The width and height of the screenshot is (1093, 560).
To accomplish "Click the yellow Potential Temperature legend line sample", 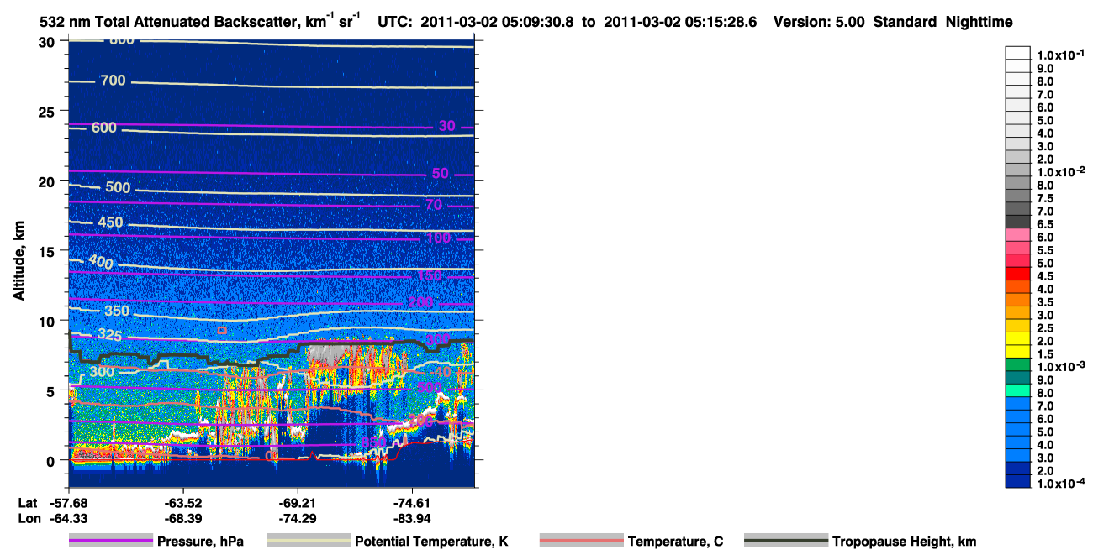I will point(309,541).
